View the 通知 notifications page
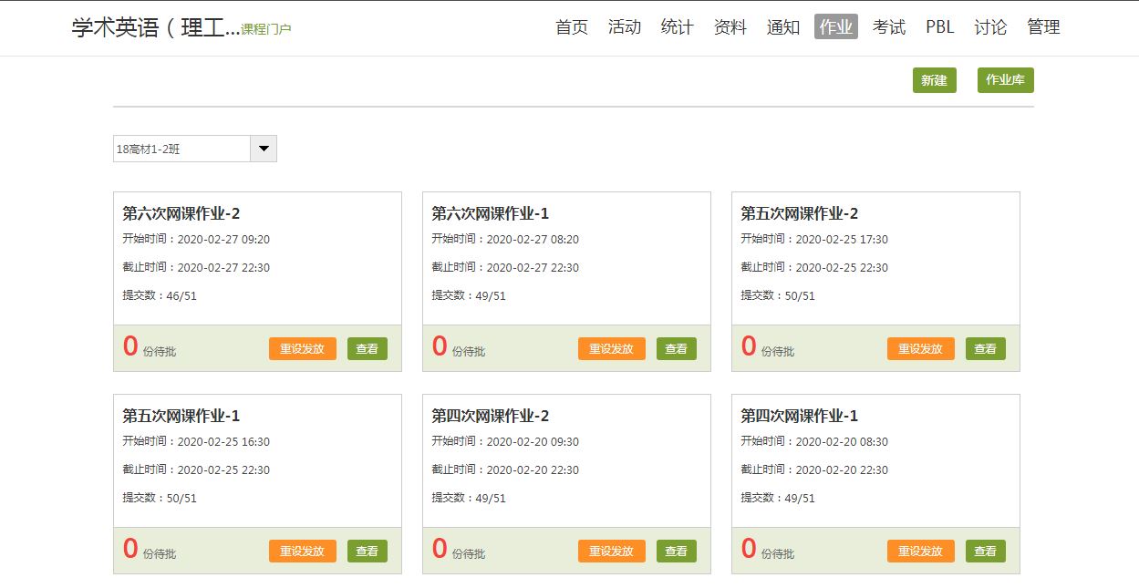Screen dimensions: 1139x588 point(783,27)
